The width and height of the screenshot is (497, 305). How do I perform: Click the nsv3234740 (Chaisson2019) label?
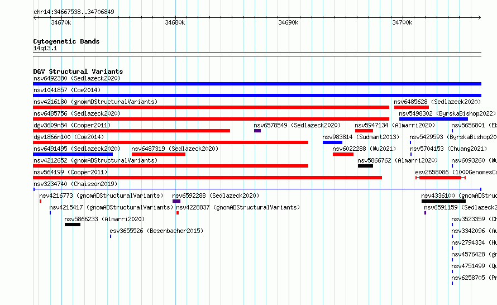(75, 184)
